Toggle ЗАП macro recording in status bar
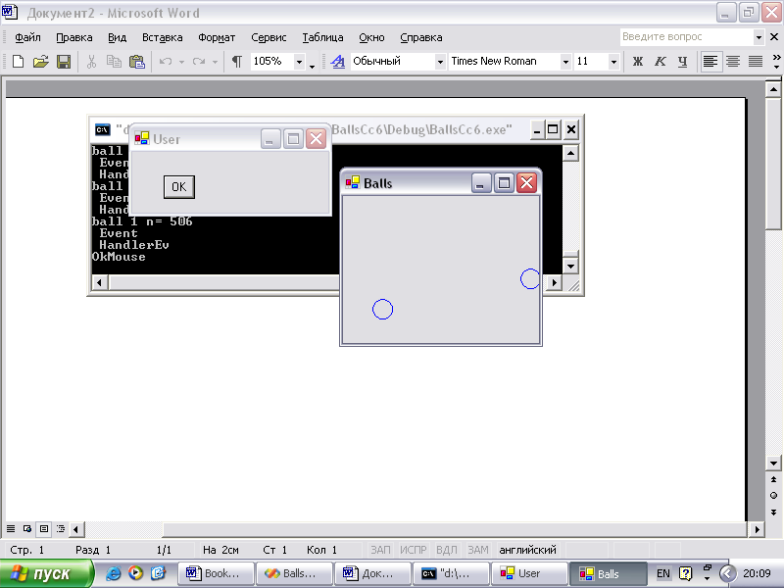The height and width of the screenshot is (588, 784). pos(380,550)
